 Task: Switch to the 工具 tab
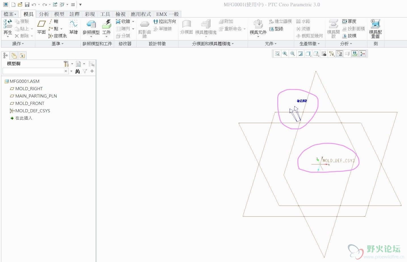pos(105,14)
